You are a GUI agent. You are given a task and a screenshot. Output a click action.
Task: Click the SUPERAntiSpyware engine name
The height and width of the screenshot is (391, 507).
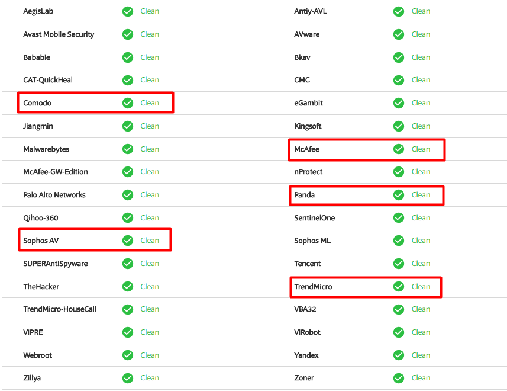pyautogui.click(x=56, y=264)
